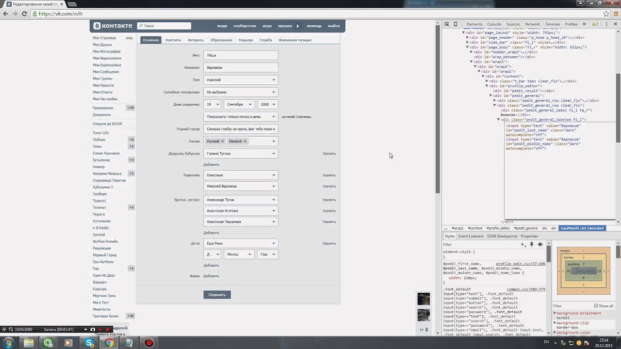Click the browser reload icon
The image size is (621, 349).
coord(24,14)
